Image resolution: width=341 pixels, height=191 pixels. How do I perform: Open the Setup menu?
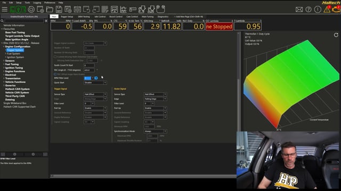19,3
